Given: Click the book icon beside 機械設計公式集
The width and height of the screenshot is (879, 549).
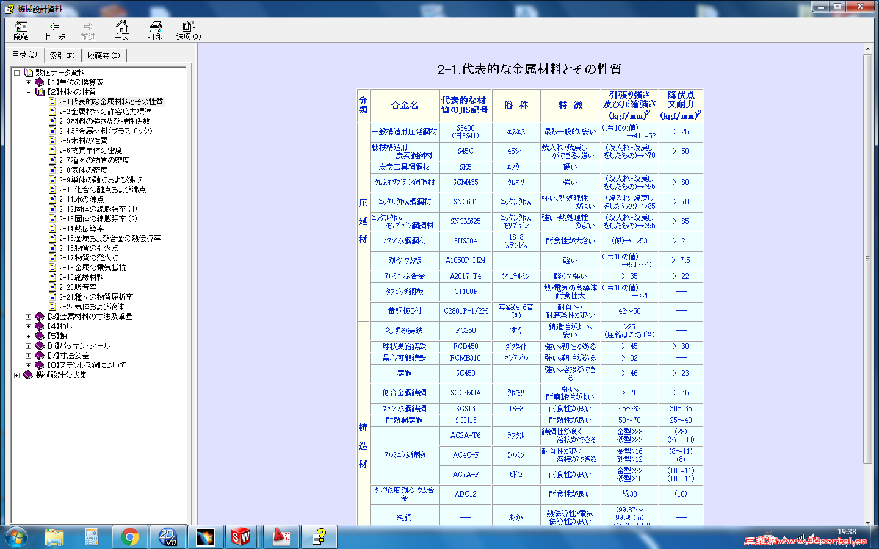Looking at the screenshot, I should coord(28,375).
